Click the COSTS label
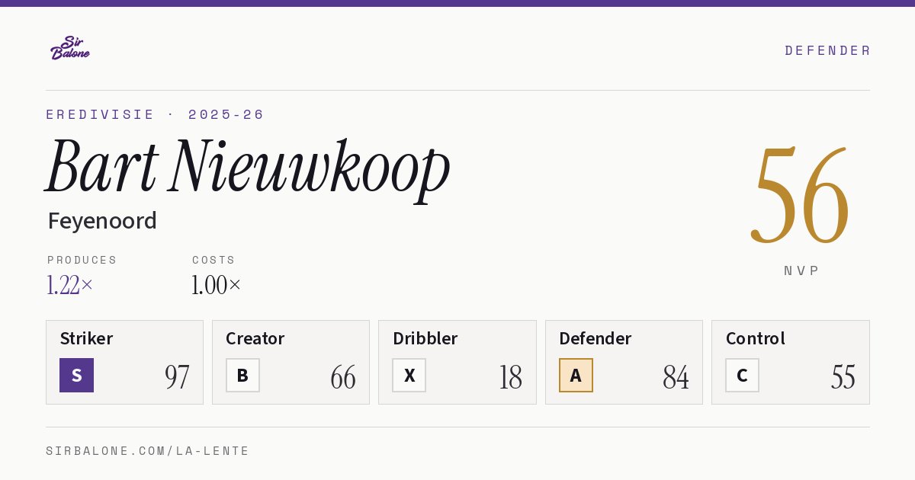Screen dimensions: 915x480 [x=213, y=260]
